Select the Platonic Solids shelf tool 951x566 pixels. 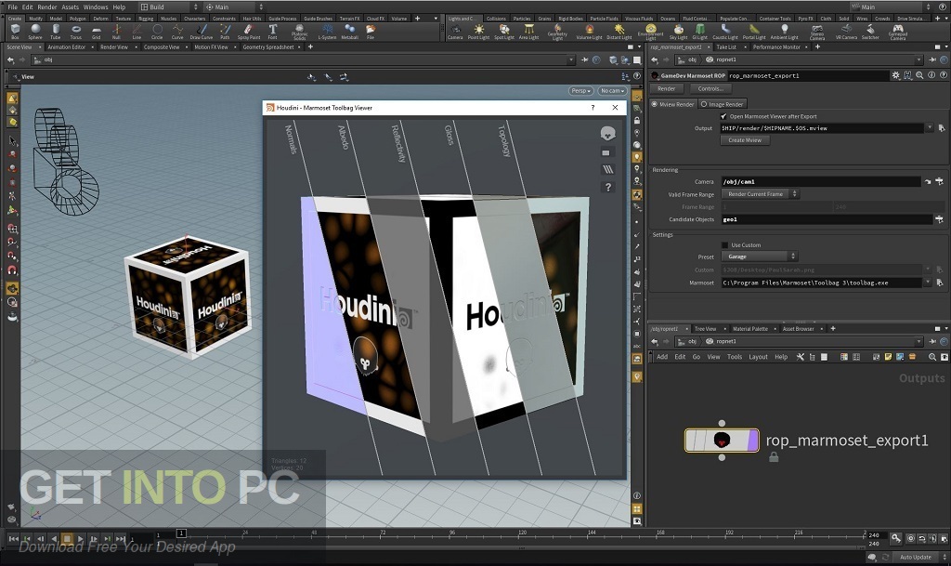tap(301, 28)
